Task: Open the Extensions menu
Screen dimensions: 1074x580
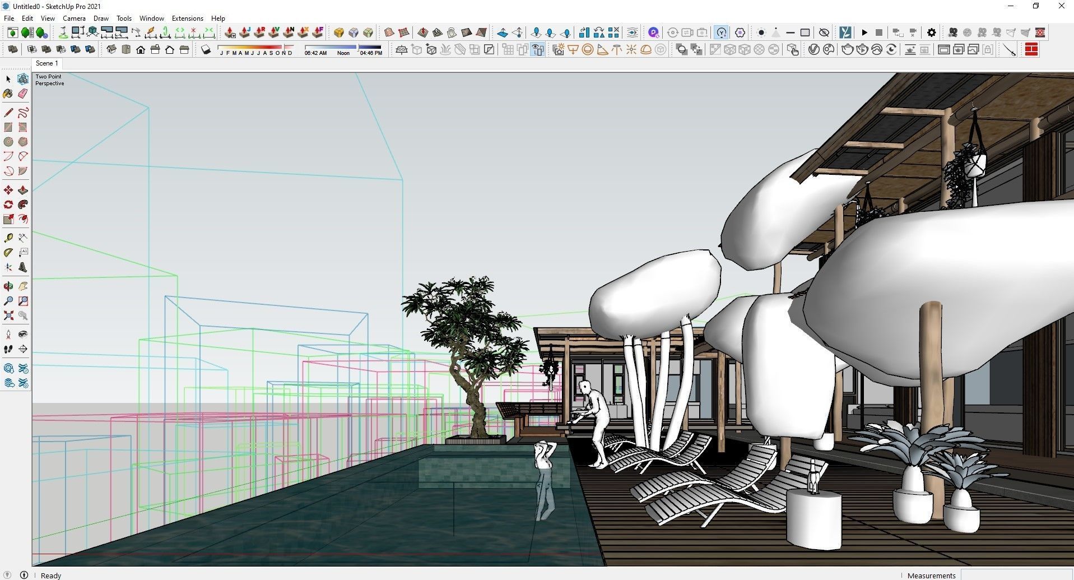Action: tap(187, 18)
